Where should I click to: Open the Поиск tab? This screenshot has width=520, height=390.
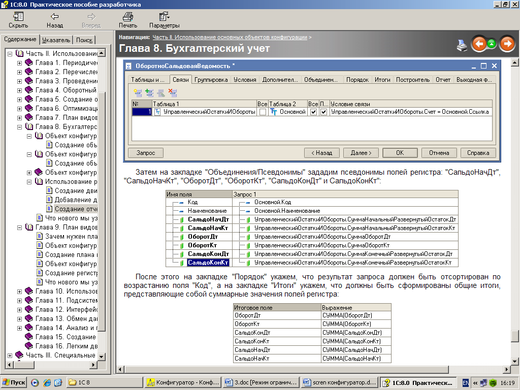coord(84,40)
